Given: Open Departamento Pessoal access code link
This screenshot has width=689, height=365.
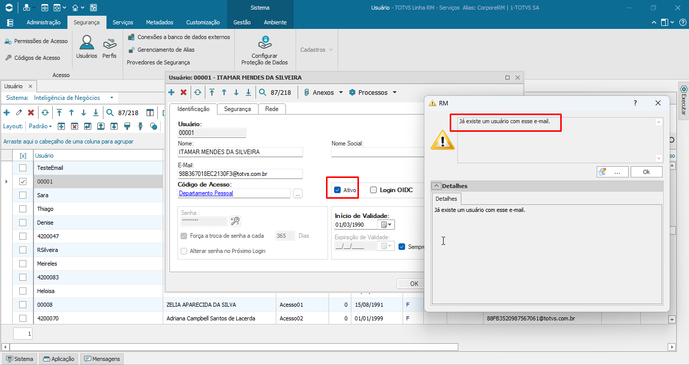Looking at the screenshot, I should pyautogui.click(x=206, y=193).
